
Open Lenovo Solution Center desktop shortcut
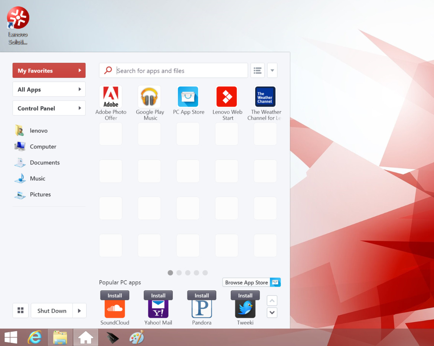click(x=18, y=26)
